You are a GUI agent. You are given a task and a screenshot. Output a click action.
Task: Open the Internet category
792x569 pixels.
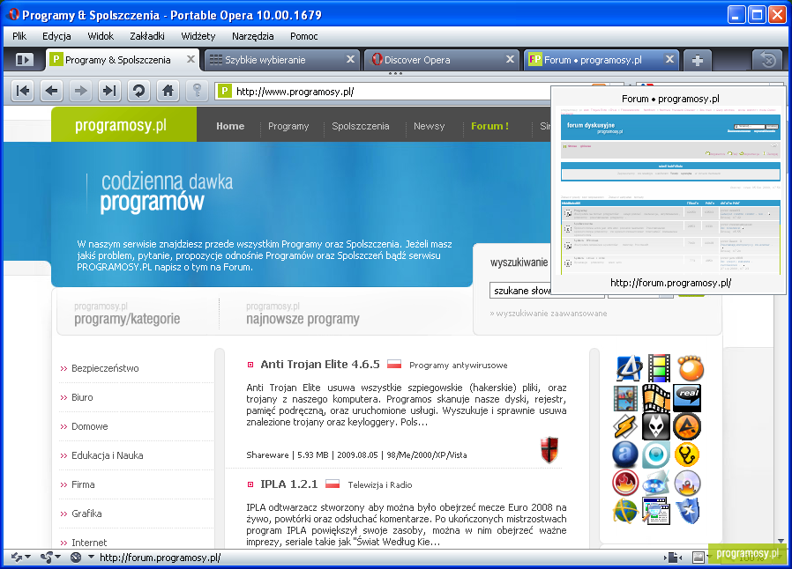point(89,543)
